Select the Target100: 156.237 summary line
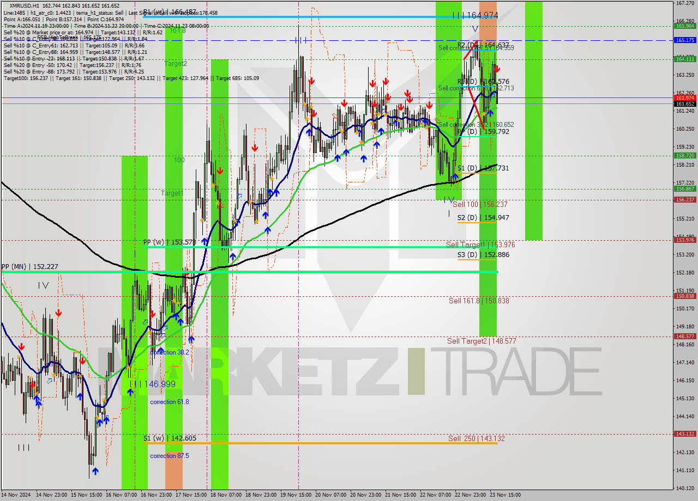The height and width of the screenshot is (501, 698). [131, 78]
